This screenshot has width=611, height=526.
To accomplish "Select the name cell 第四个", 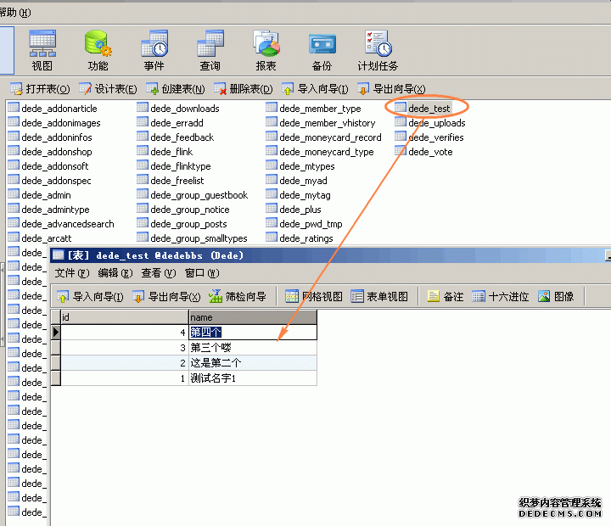I will (x=253, y=333).
